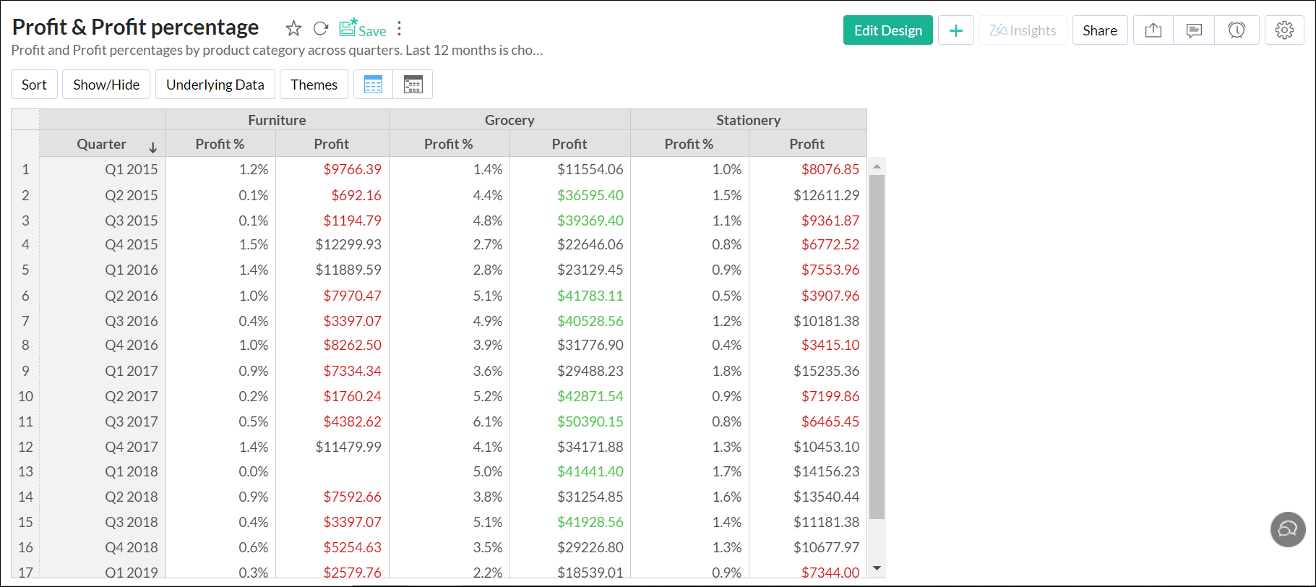Open the Themes options
Screen dimensions: 1316x587
click(314, 85)
